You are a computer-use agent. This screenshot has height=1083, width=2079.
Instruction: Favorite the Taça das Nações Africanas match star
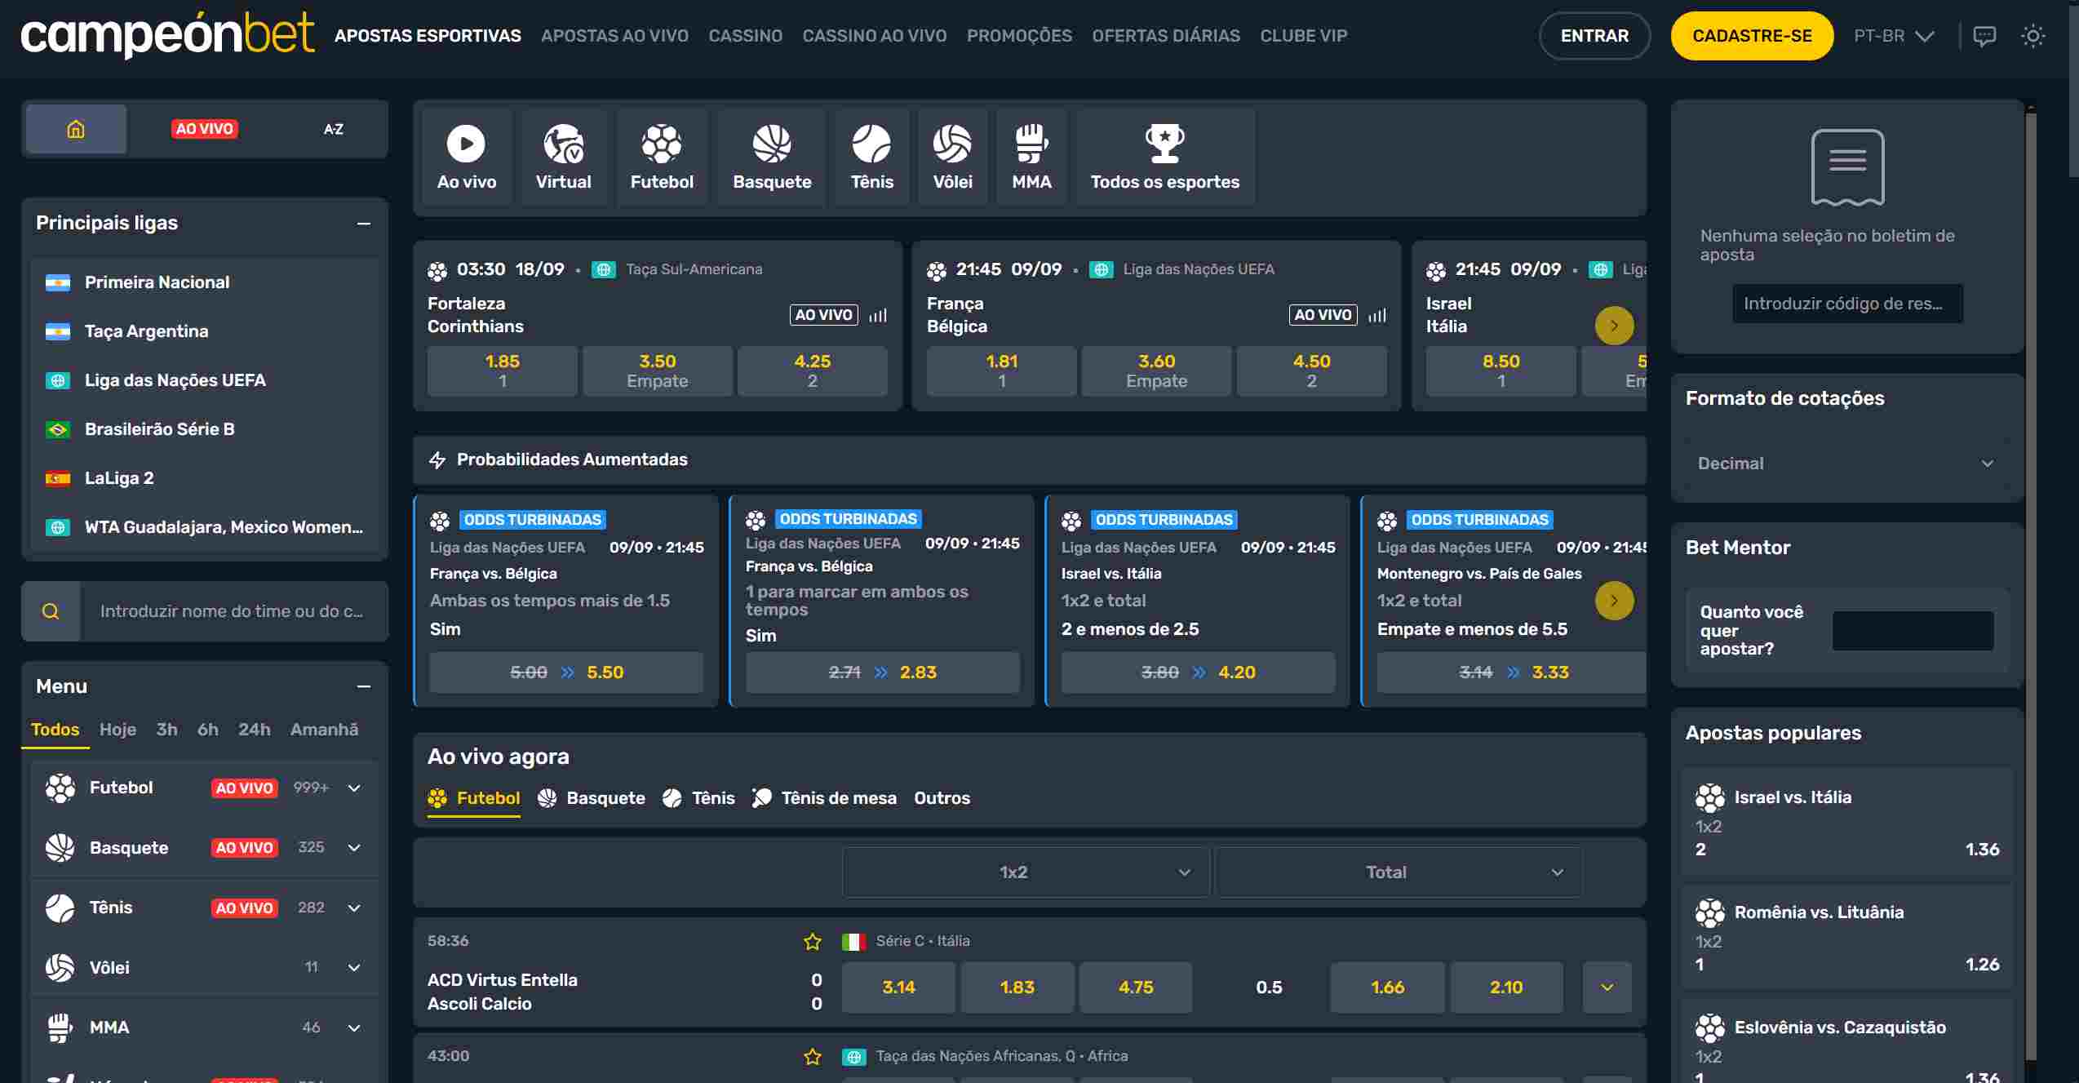point(812,1057)
